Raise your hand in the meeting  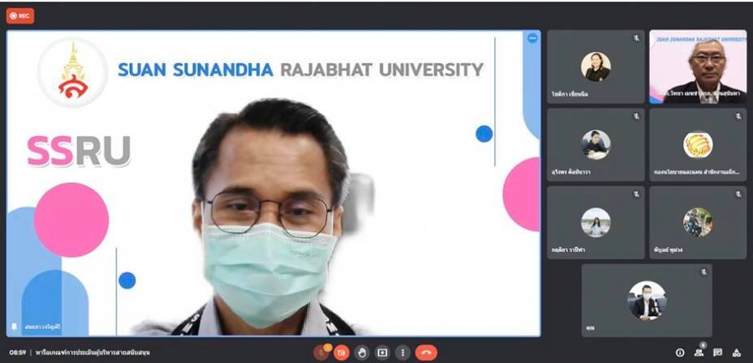tap(362, 352)
